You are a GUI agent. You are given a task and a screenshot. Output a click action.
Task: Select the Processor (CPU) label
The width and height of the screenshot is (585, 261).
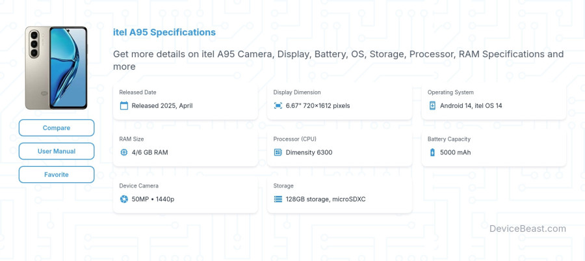pyautogui.click(x=294, y=139)
